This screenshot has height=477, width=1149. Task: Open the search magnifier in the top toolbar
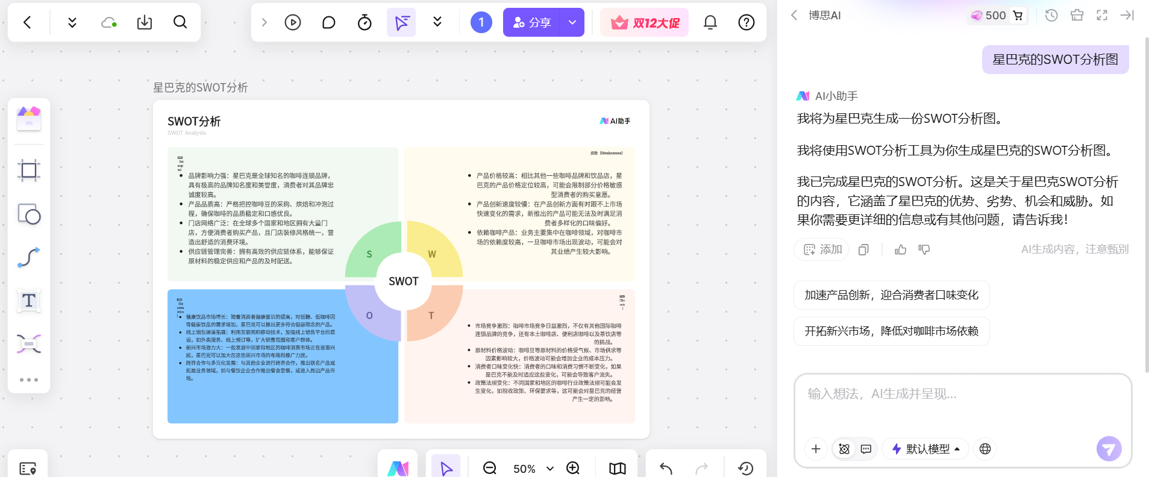[180, 22]
